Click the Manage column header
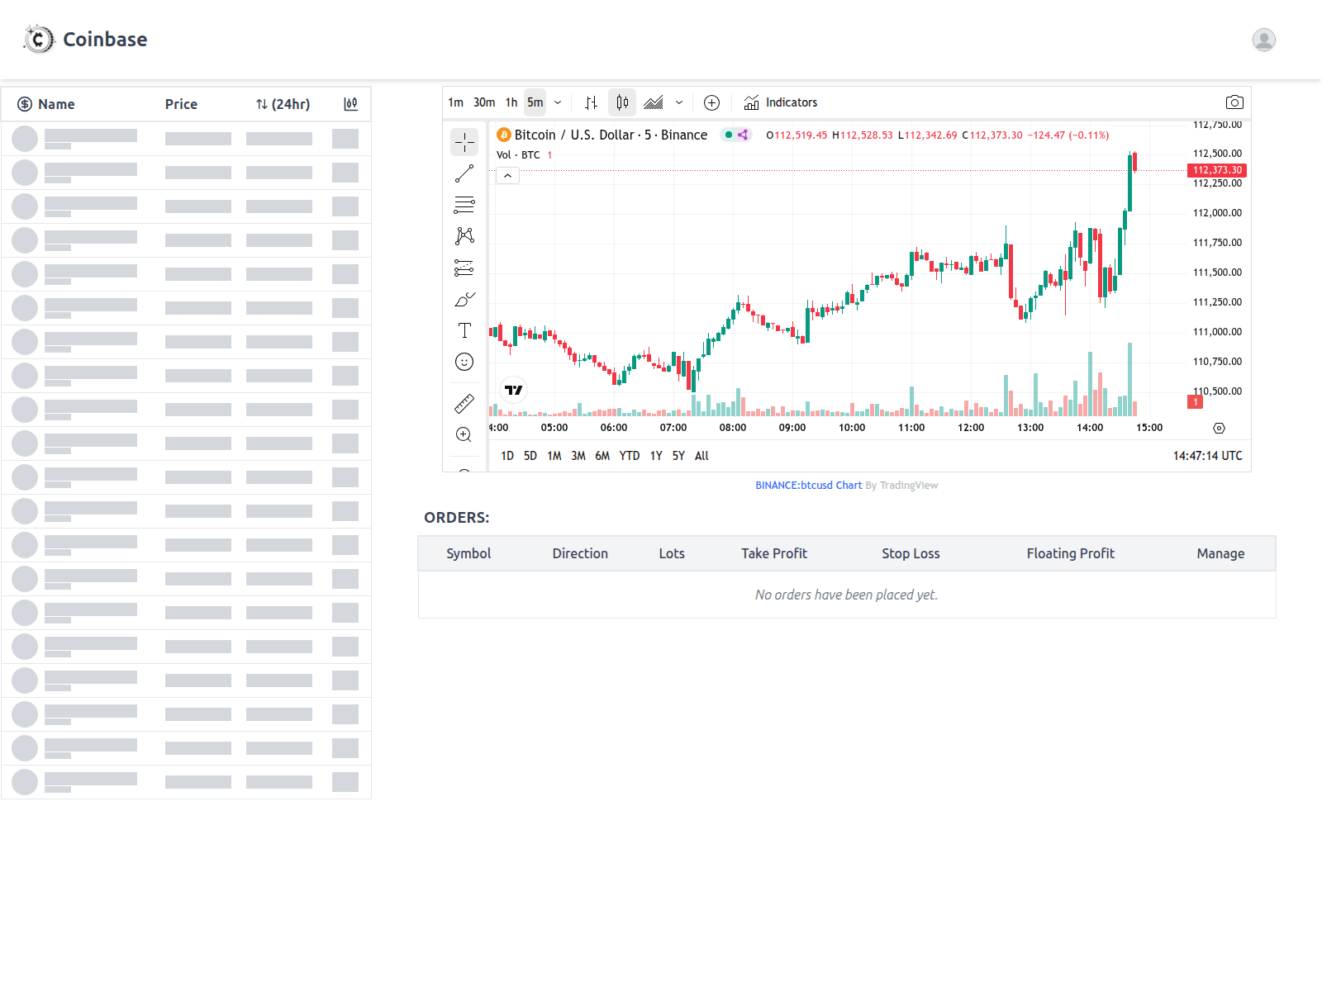Image resolution: width=1322 pixels, height=991 pixels. (x=1220, y=553)
